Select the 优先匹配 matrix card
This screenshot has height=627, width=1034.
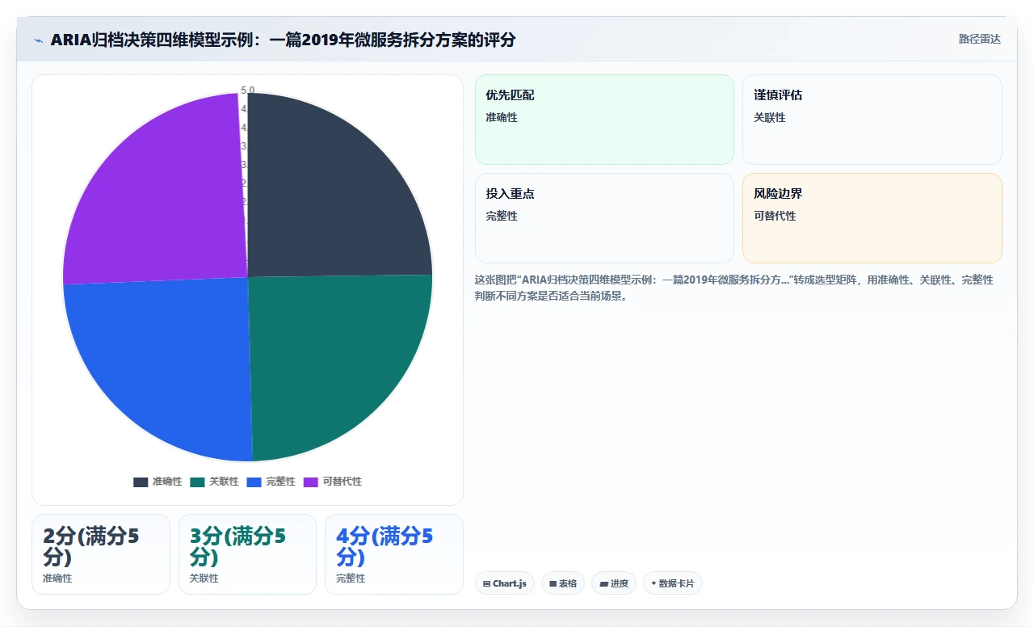click(604, 120)
